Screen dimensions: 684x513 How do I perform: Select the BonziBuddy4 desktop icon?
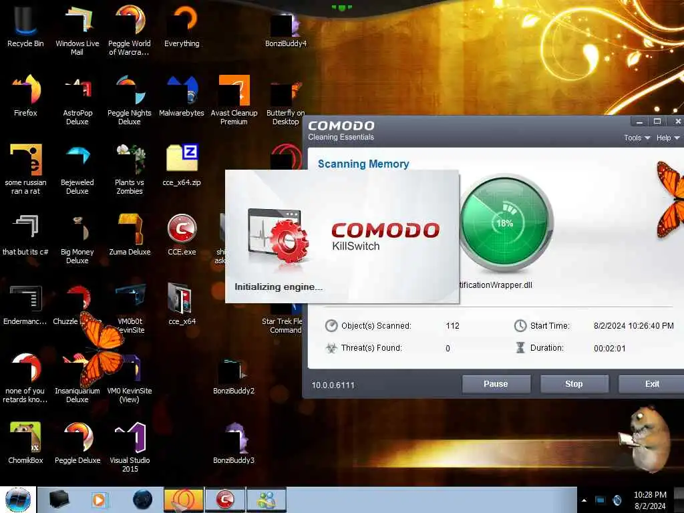(x=286, y=28)
